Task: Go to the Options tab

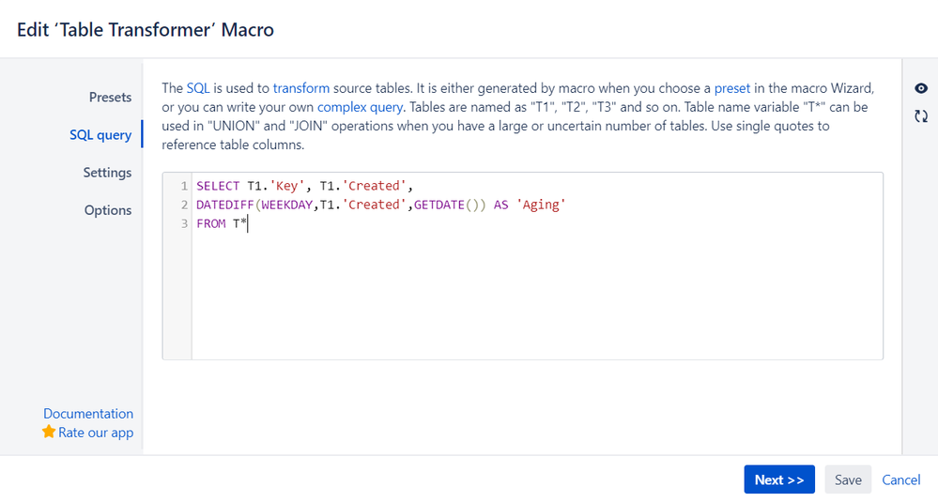Action: (108, 210)
